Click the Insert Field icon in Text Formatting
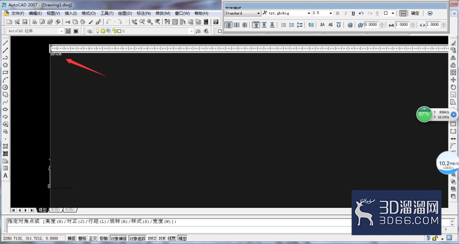 (311, 25)
